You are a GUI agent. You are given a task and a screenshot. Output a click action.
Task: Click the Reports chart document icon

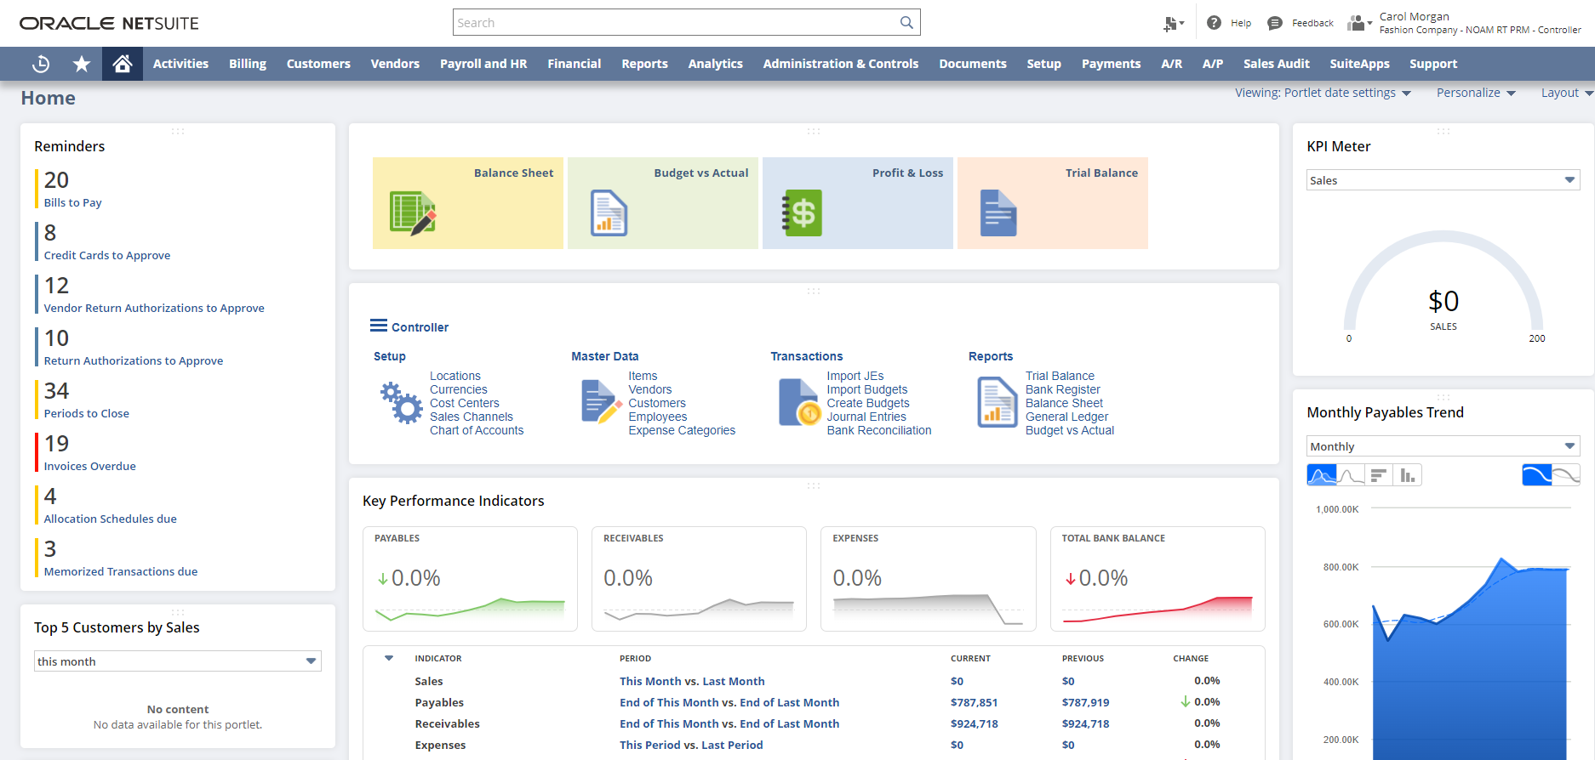(998, 402)
